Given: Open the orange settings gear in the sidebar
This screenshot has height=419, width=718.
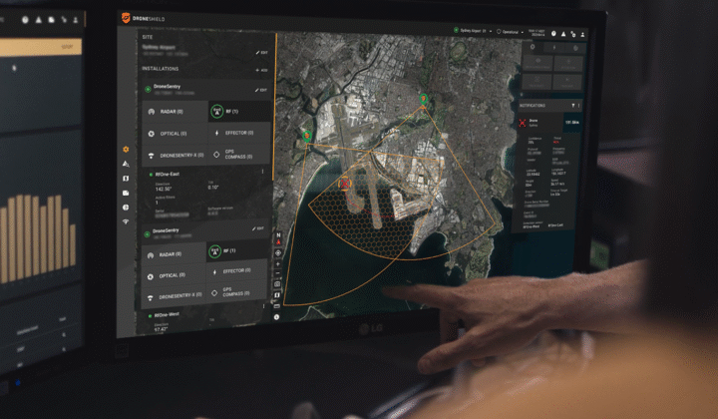Looking at the screenshot, I should click(126, 150).
